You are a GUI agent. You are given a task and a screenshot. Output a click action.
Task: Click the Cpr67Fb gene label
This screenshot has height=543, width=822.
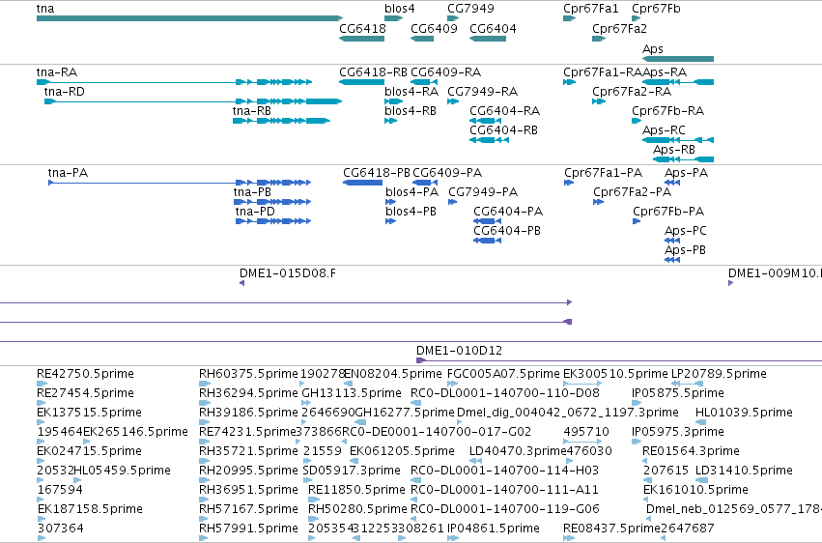click(656, 9)
